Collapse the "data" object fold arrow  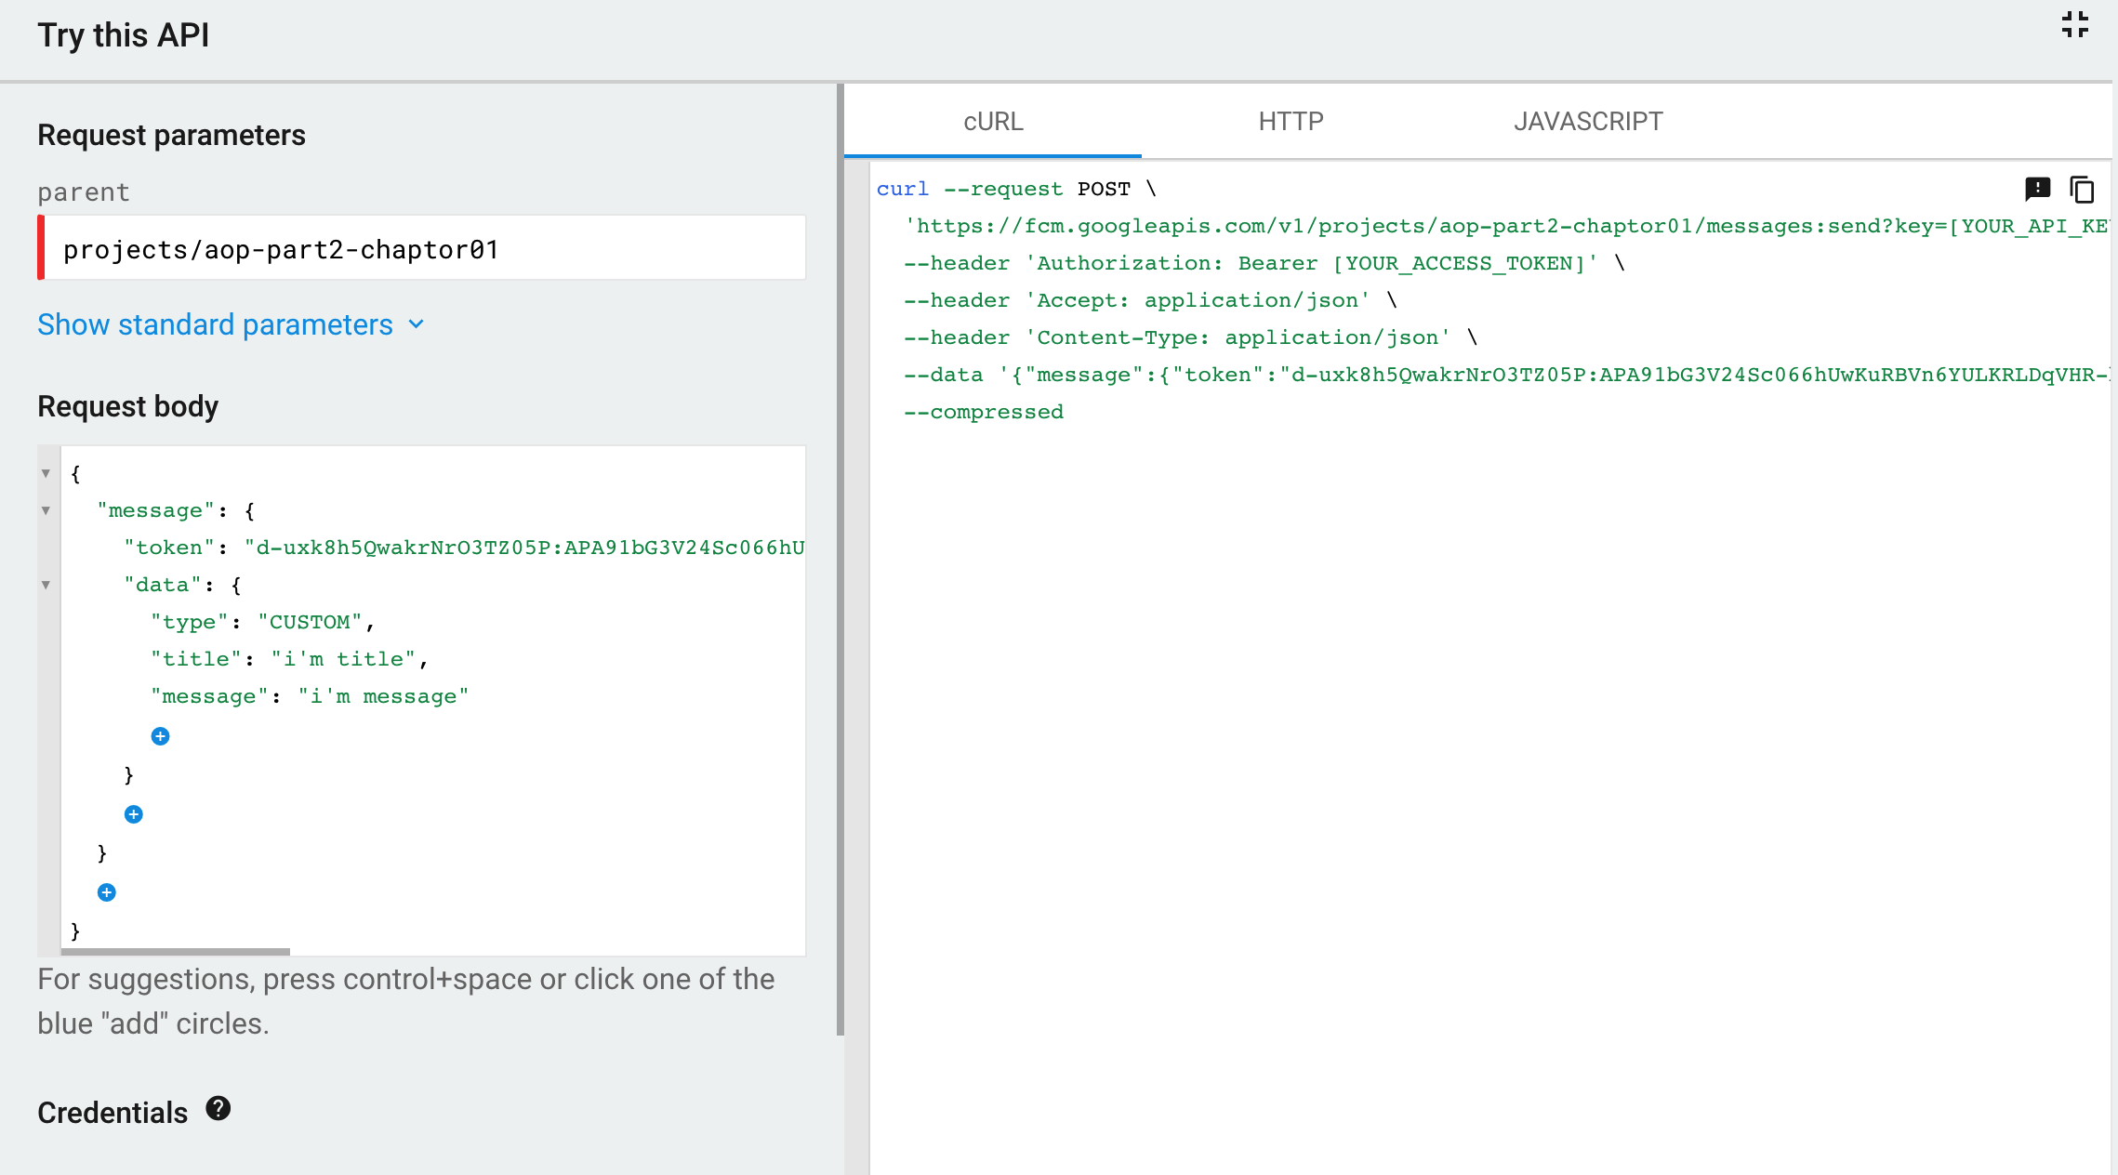point(46,585)
